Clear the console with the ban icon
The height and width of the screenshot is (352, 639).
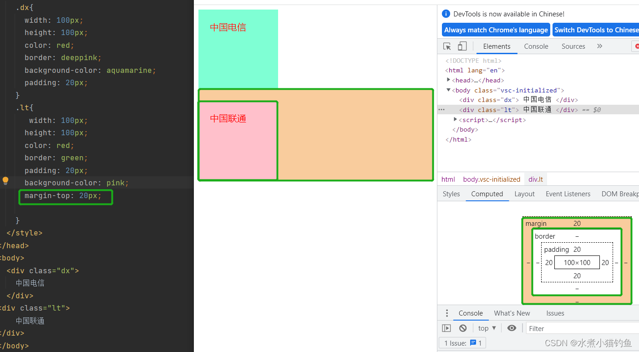click(463, 328)
